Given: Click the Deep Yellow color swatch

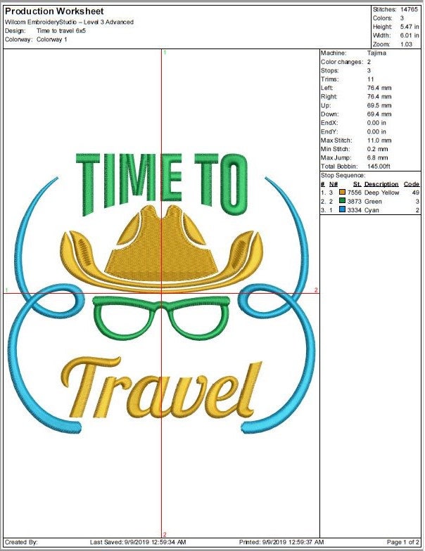Looking at the screenshot, I should 342,193.
